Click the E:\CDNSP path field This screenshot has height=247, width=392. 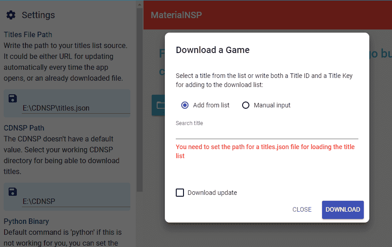tap(76, 201)
